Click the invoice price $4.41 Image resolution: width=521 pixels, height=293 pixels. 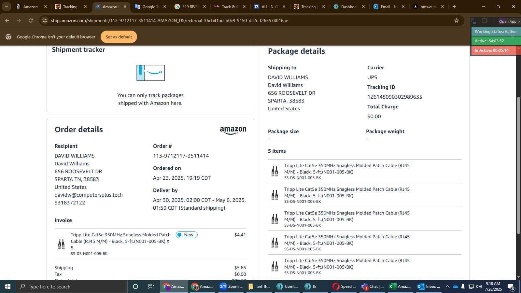click(x=240, y=235)
